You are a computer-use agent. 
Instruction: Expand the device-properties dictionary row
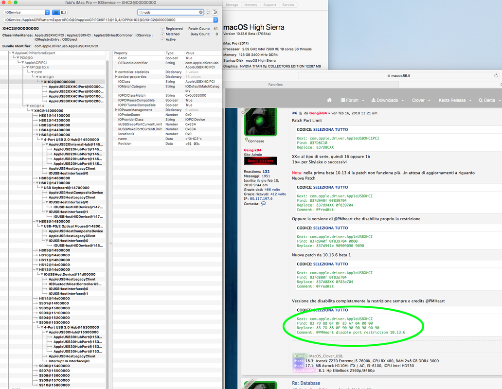pos(116,77)
